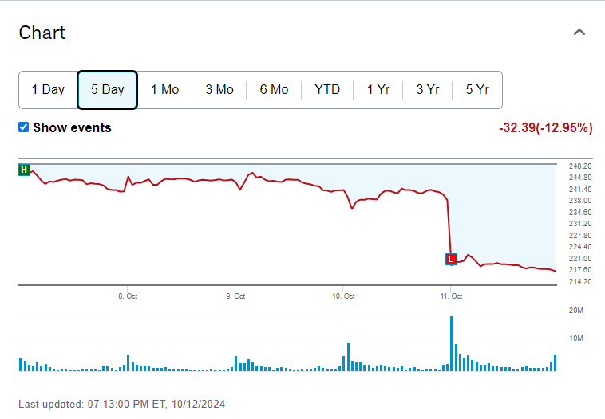Click the 10. Oct date label
The image size is (605, 419).
[343, 296]
